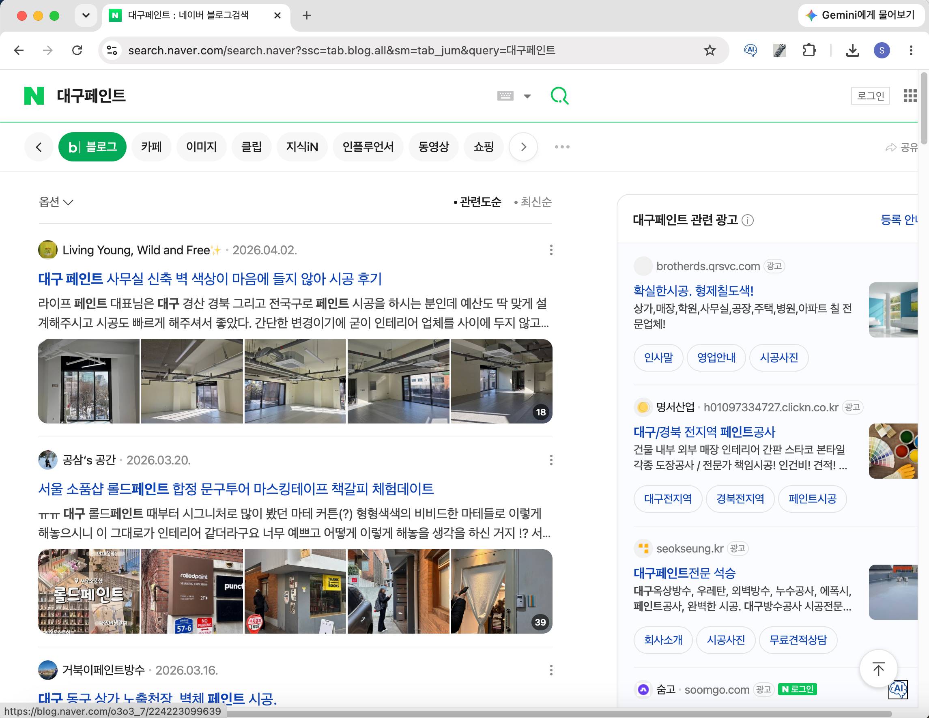The height and width of the screenshot is (718, 929).
Task: Switch to the 카페 tab
Action: (x=151, y=147)
